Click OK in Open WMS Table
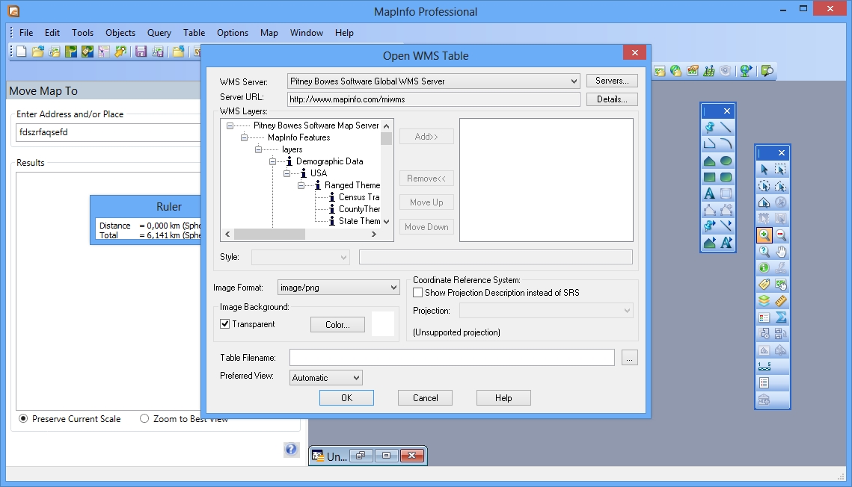852x487 pixels. pyautogui.click(x=346, y=397)
